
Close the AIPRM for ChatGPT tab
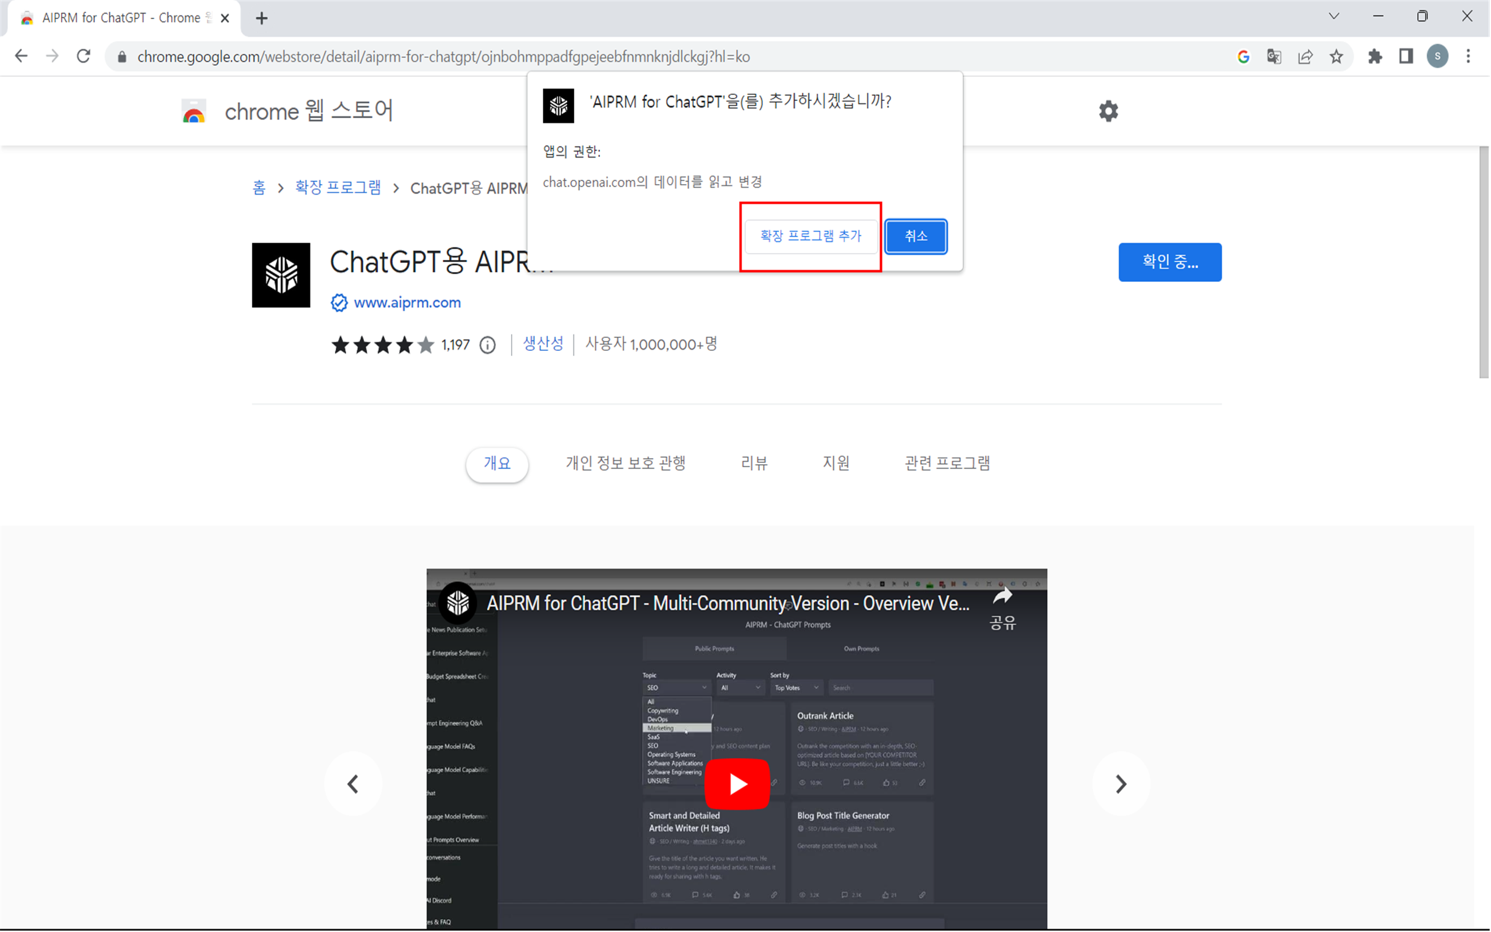click(x=225, y=18)
